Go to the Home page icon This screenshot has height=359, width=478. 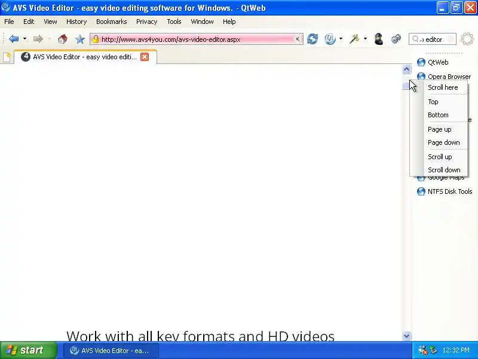(x=63, y=39)
